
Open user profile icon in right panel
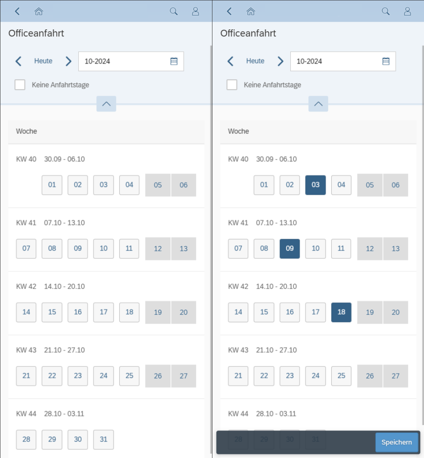click(408, 12)
